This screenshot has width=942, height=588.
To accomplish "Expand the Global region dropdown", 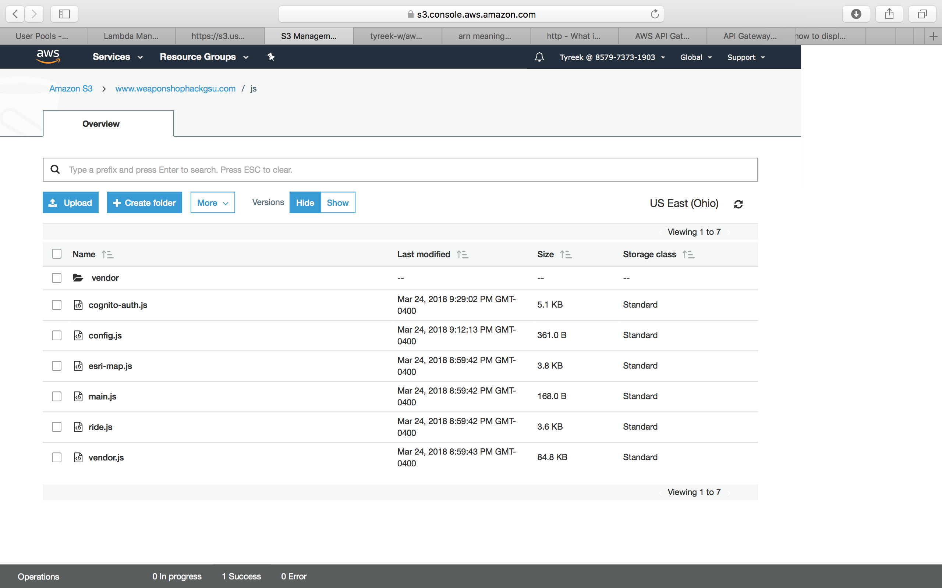I will [695, 57].
